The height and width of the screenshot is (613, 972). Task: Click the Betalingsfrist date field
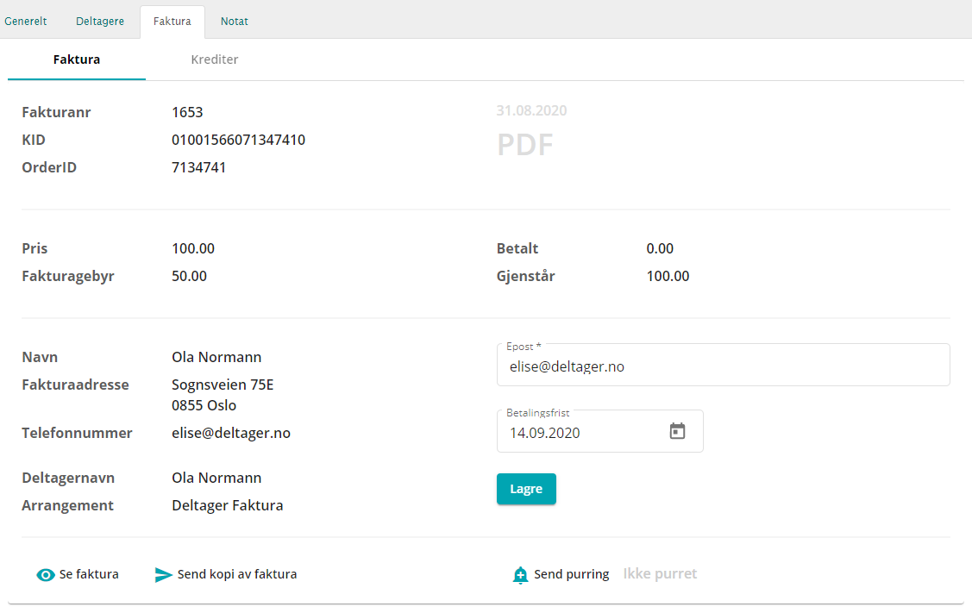[x=600, y=431]
